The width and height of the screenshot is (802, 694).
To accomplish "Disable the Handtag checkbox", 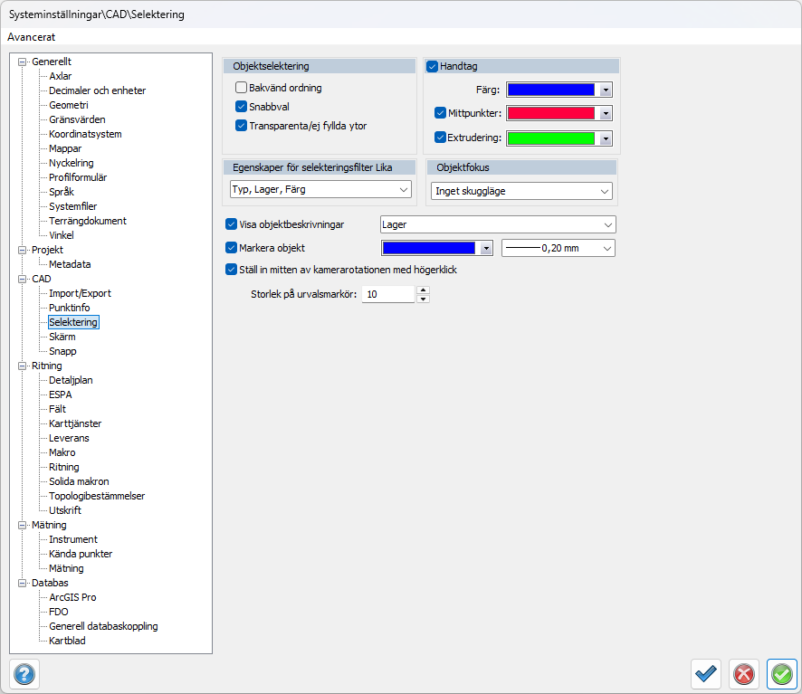I will [433, 67].
